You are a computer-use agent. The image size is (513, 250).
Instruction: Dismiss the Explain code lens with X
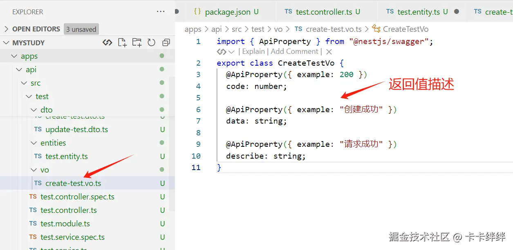[329, 52]
